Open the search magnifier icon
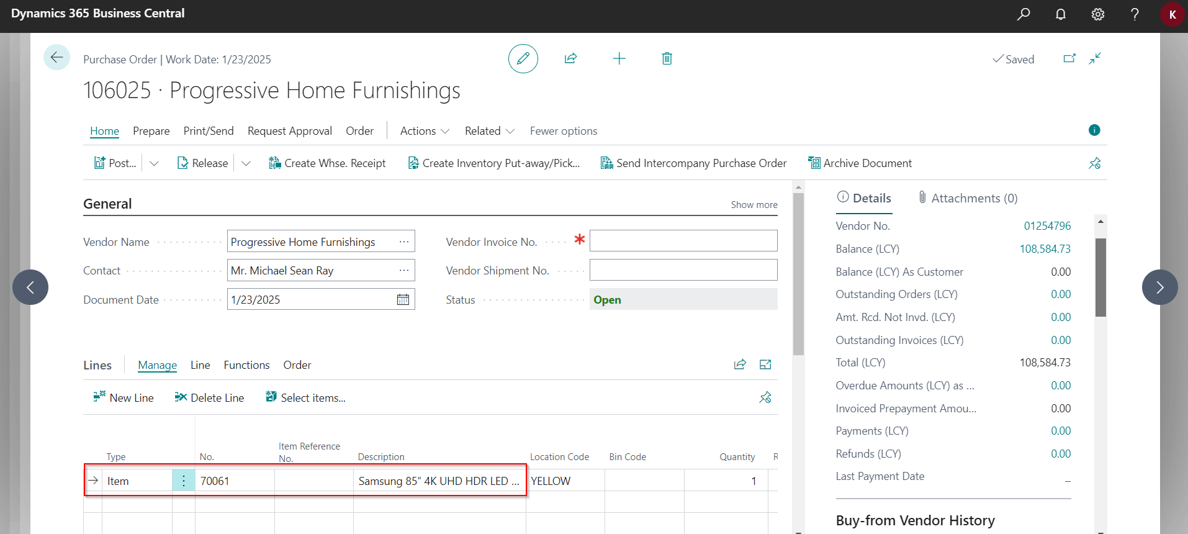The width and height of the screenshot is (1188, 534). pos(1024,14)
